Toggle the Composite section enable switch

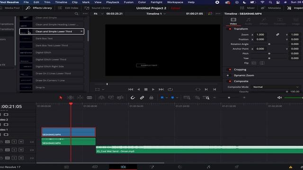230,81
